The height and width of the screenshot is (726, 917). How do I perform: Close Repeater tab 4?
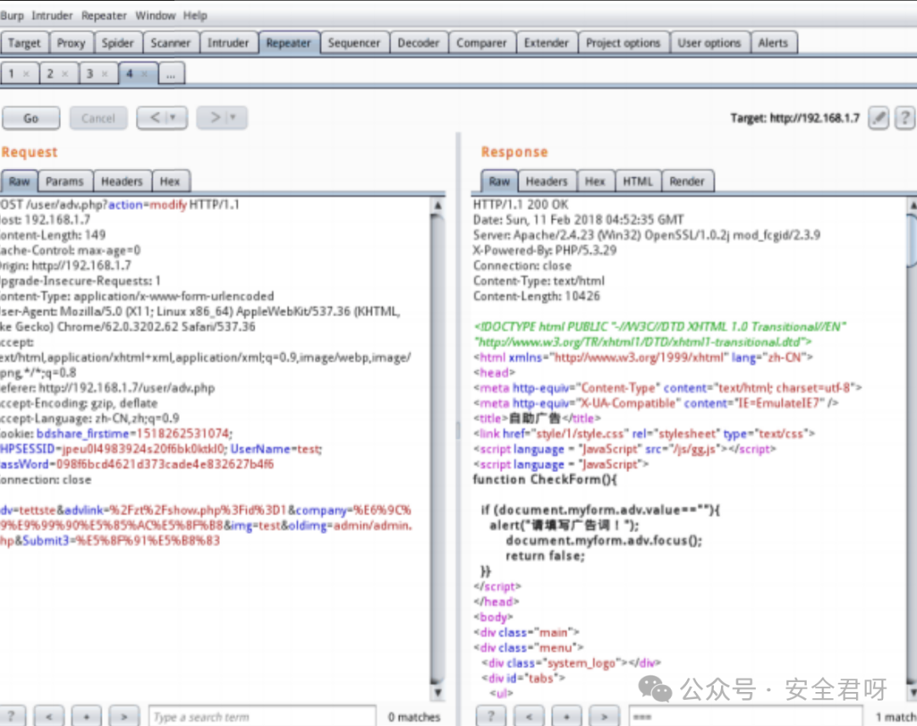click(144, 74)
